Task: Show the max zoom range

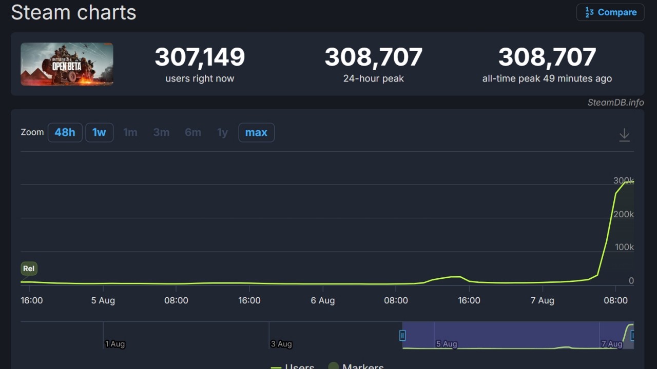Action: tap(256, 133)
